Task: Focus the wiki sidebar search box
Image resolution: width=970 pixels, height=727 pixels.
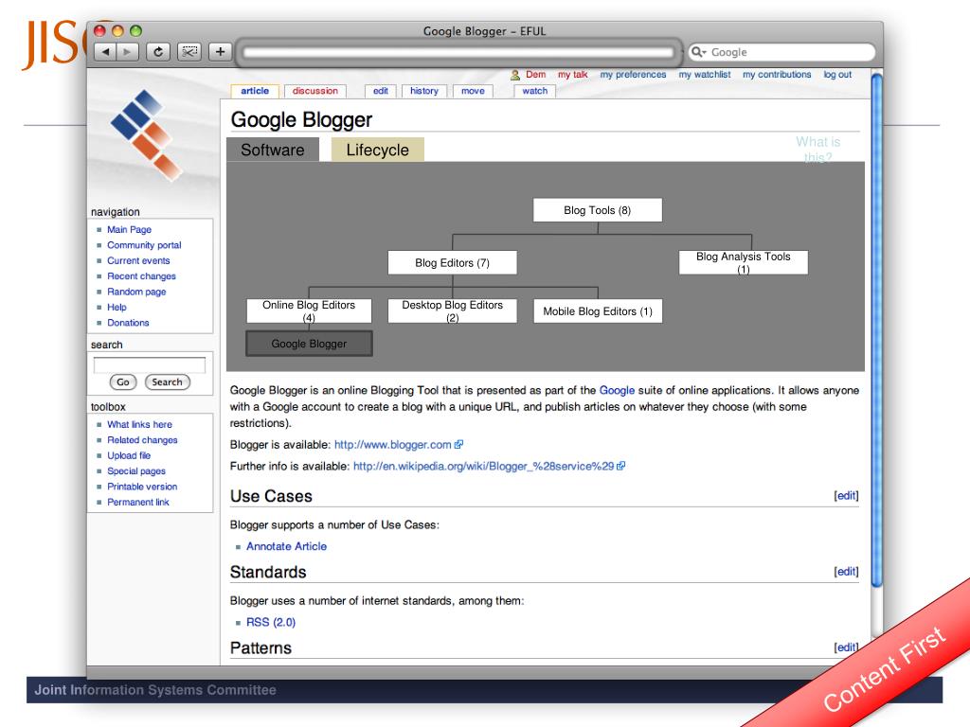Action: point(149,364)
